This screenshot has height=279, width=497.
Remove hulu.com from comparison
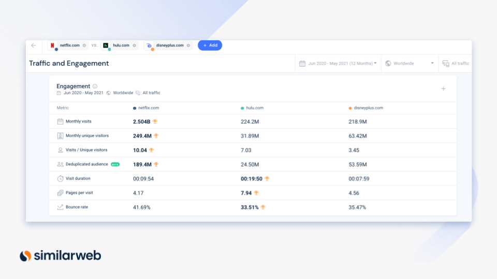(135, 45)
